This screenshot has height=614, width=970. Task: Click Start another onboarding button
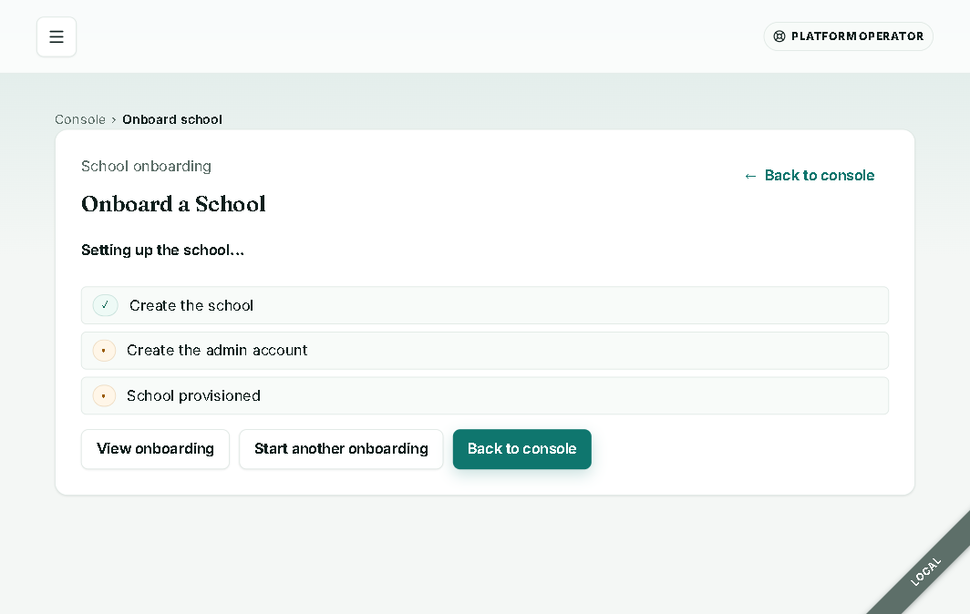342,449
